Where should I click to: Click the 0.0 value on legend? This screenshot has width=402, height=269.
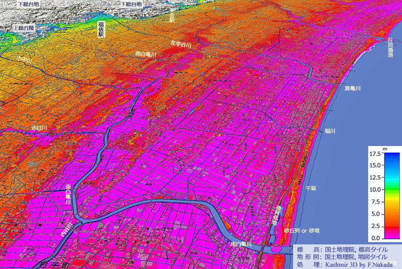[x=376, y=238]
